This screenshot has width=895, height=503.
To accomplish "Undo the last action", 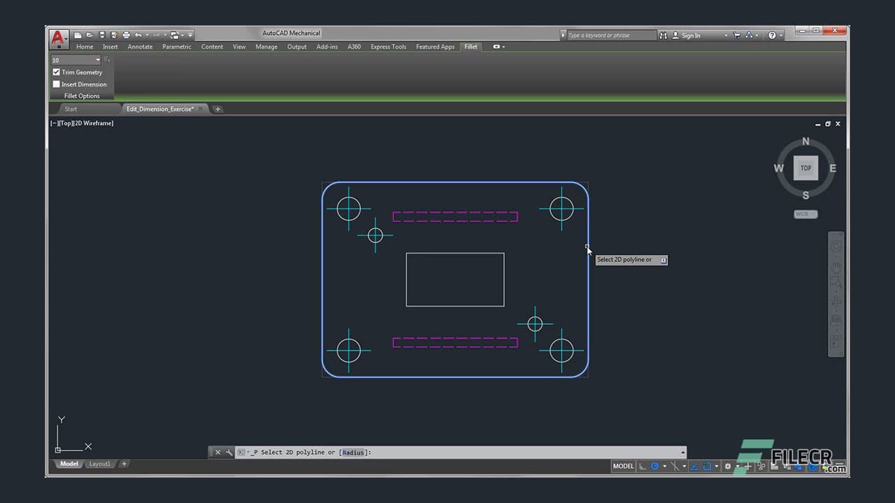I will point(138,35).
